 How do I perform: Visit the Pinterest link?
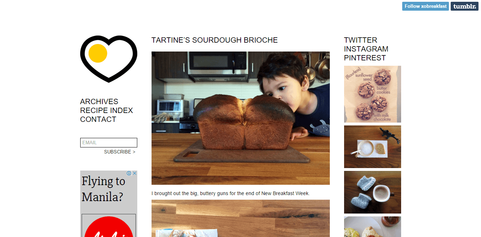point(365,58)
